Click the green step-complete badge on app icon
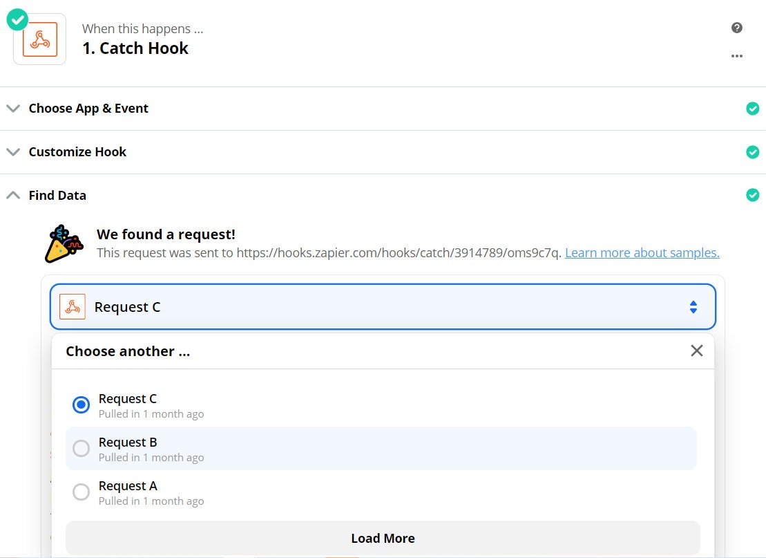The image size is (766, 558). click(x=17, y=20)
